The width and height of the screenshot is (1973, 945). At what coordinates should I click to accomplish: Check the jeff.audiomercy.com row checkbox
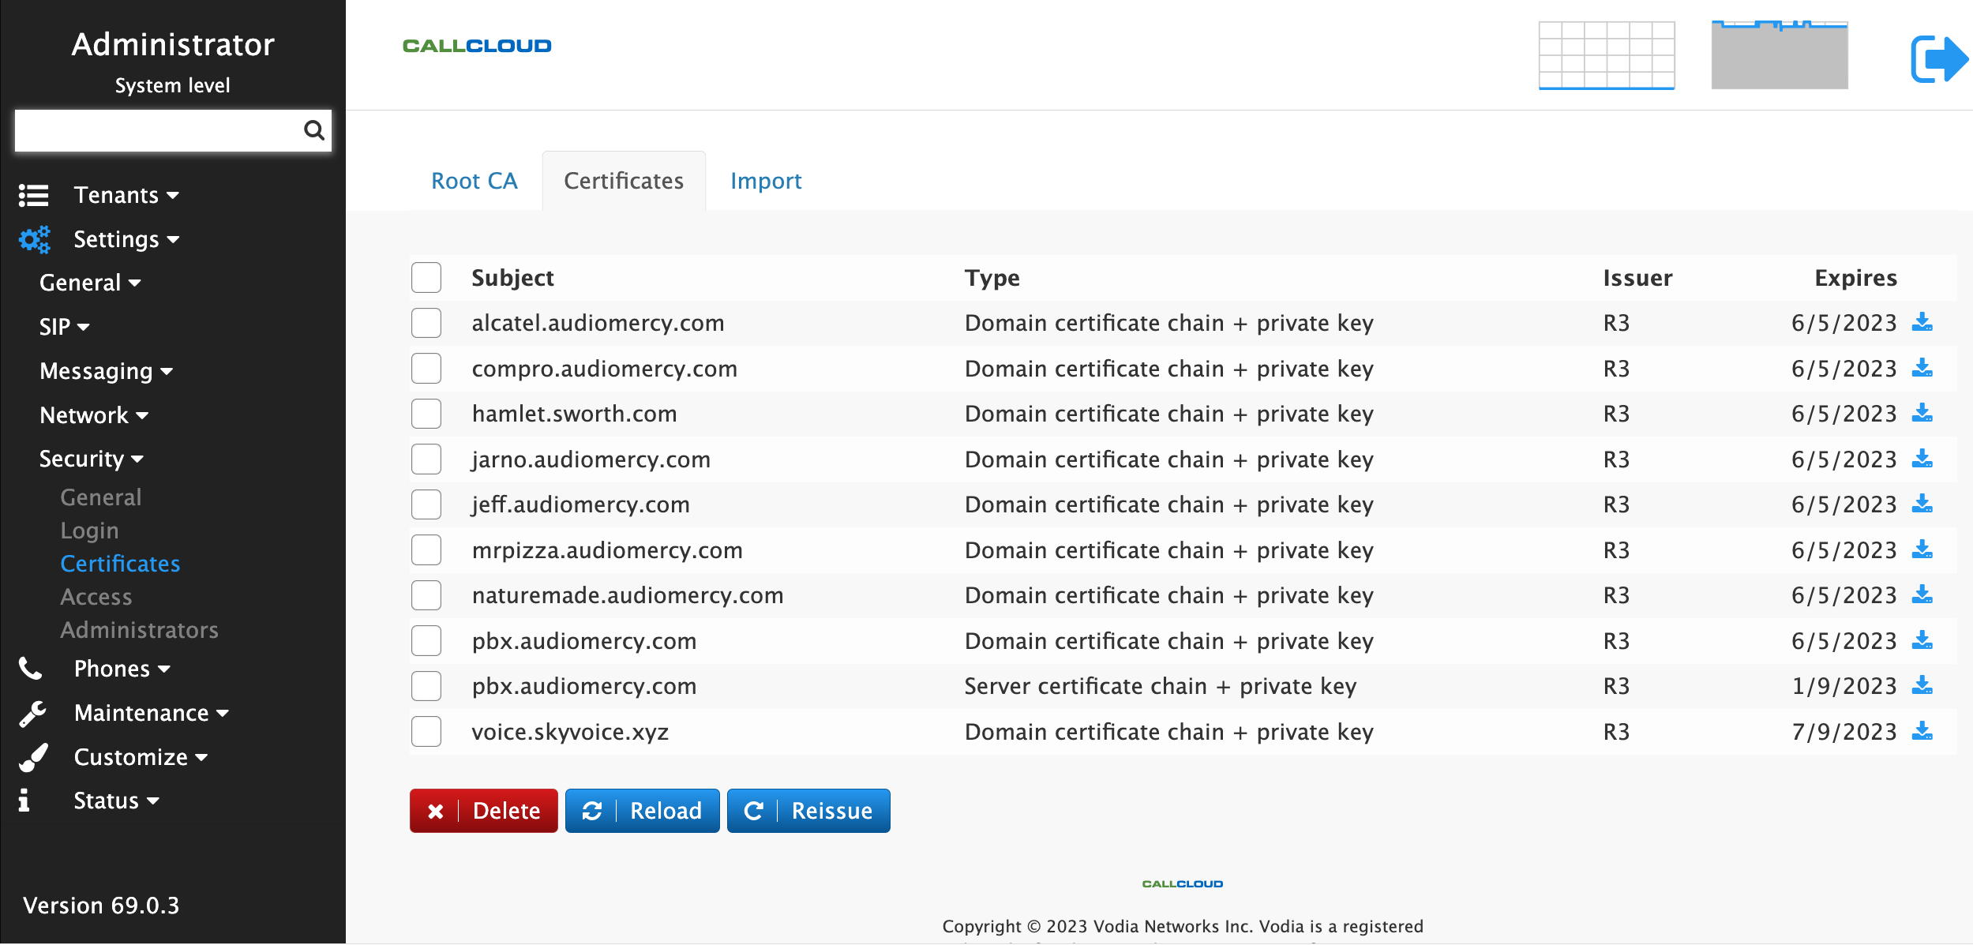(426, 504)
